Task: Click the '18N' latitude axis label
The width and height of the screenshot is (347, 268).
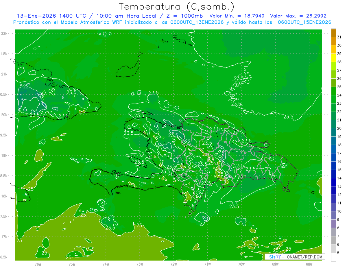Action: (5, 196)
